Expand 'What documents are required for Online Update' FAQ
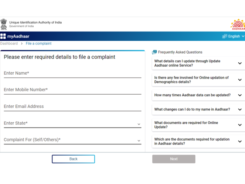 198,125
